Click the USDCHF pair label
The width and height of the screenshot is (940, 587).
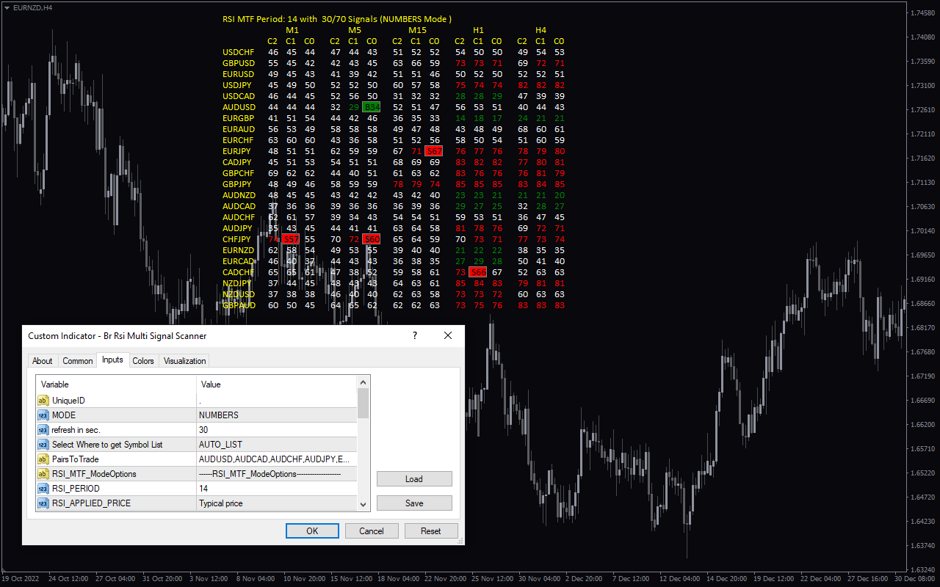point(239,52)
